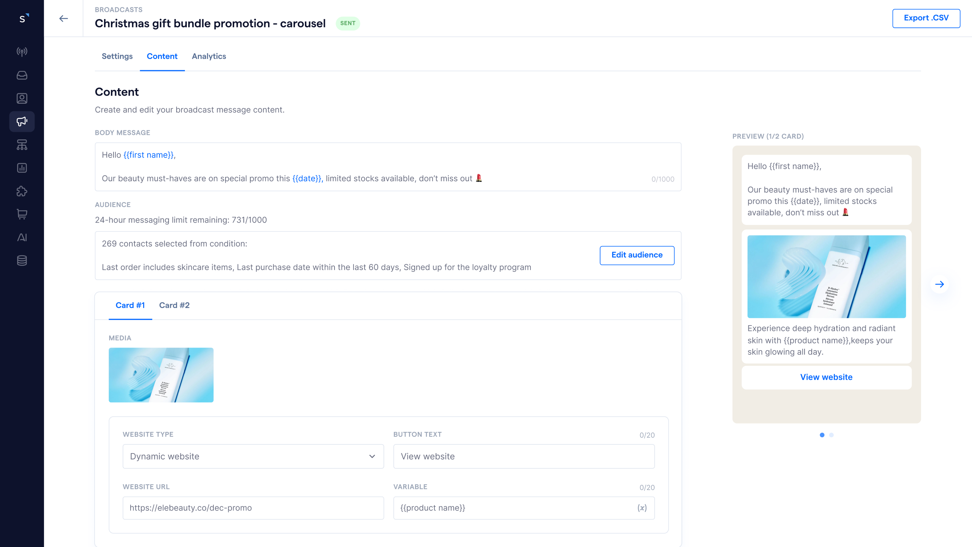The width and height of the screenshot is (972, 547).
Task: Open the Inbox sidebar icon
Action: coord(22,75)
